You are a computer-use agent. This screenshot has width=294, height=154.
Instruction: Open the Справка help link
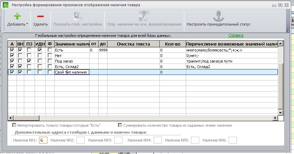tap(236, 35)
